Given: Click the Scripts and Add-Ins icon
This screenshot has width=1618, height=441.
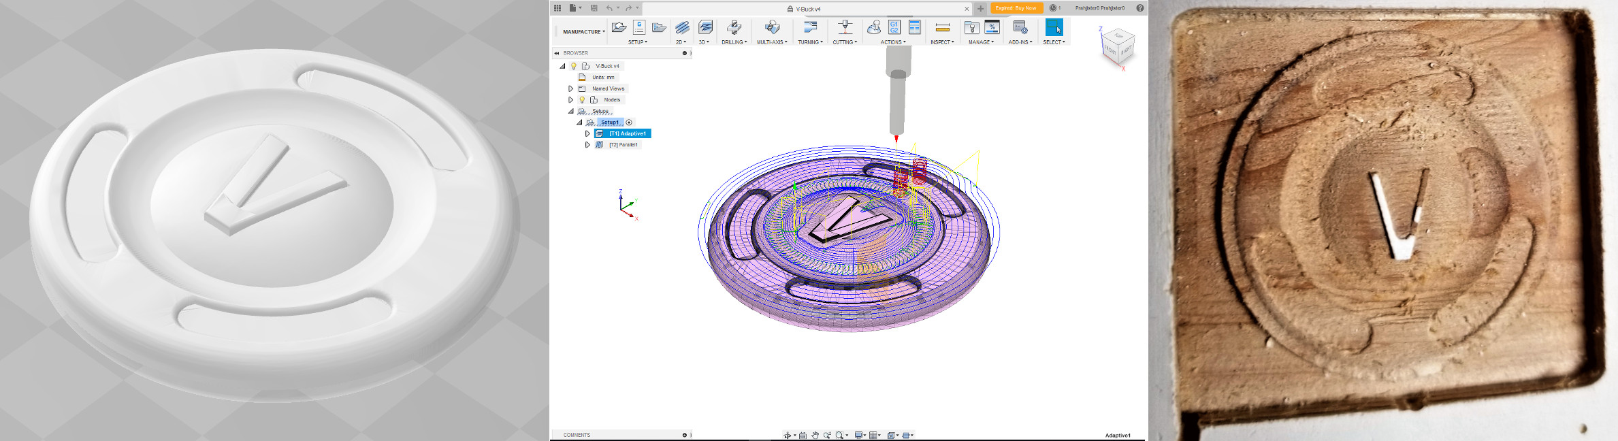Looking at the screenshot, I should coord(1020,27).
